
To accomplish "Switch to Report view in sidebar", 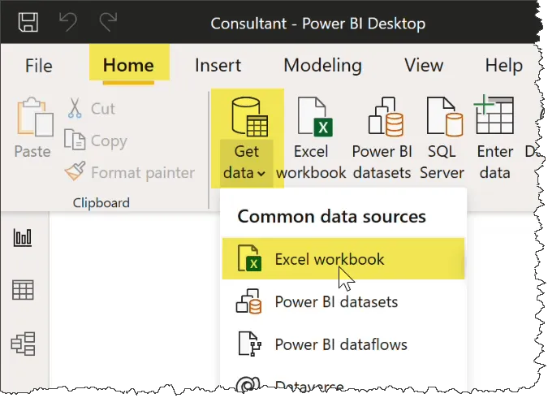I will 23,237.
